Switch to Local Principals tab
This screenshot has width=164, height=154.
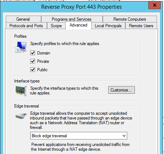(108, 26)
